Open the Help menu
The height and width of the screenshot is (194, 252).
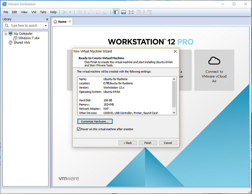coord(53,12)
